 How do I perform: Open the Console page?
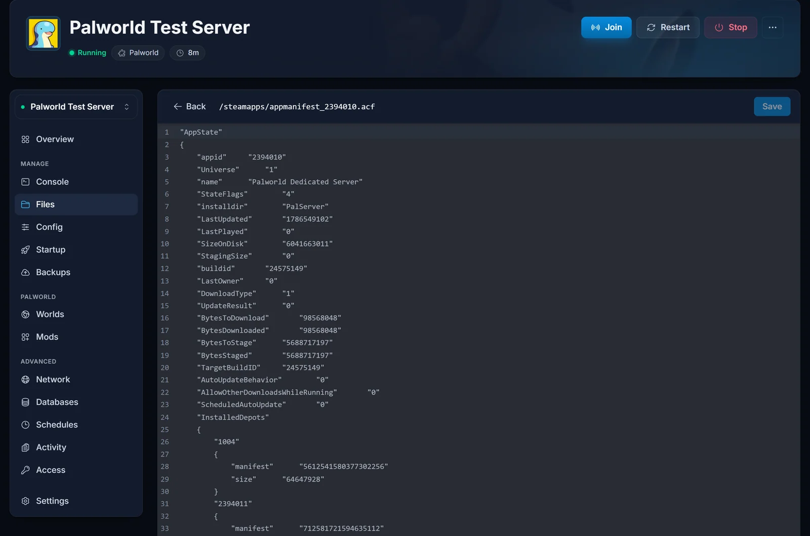(76, 182)
